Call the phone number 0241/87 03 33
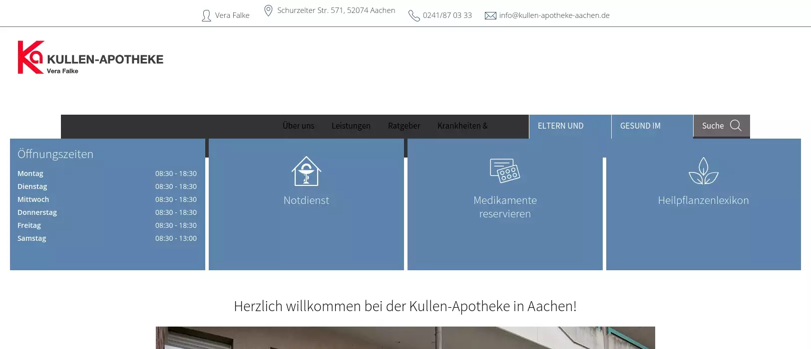The height and width of the screenshot is (349, 811). pos(447,15)
